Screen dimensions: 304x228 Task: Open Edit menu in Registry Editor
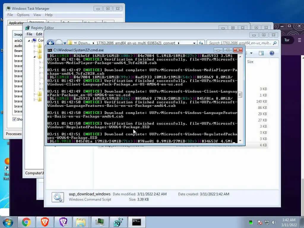click(x=39, y=34)
